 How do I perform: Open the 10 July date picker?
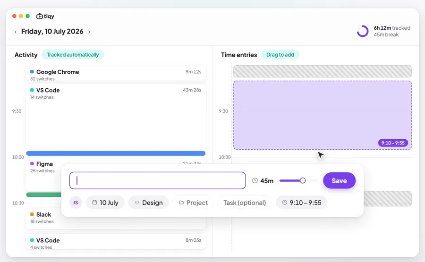pyautogui.click(x=105, y=203)
